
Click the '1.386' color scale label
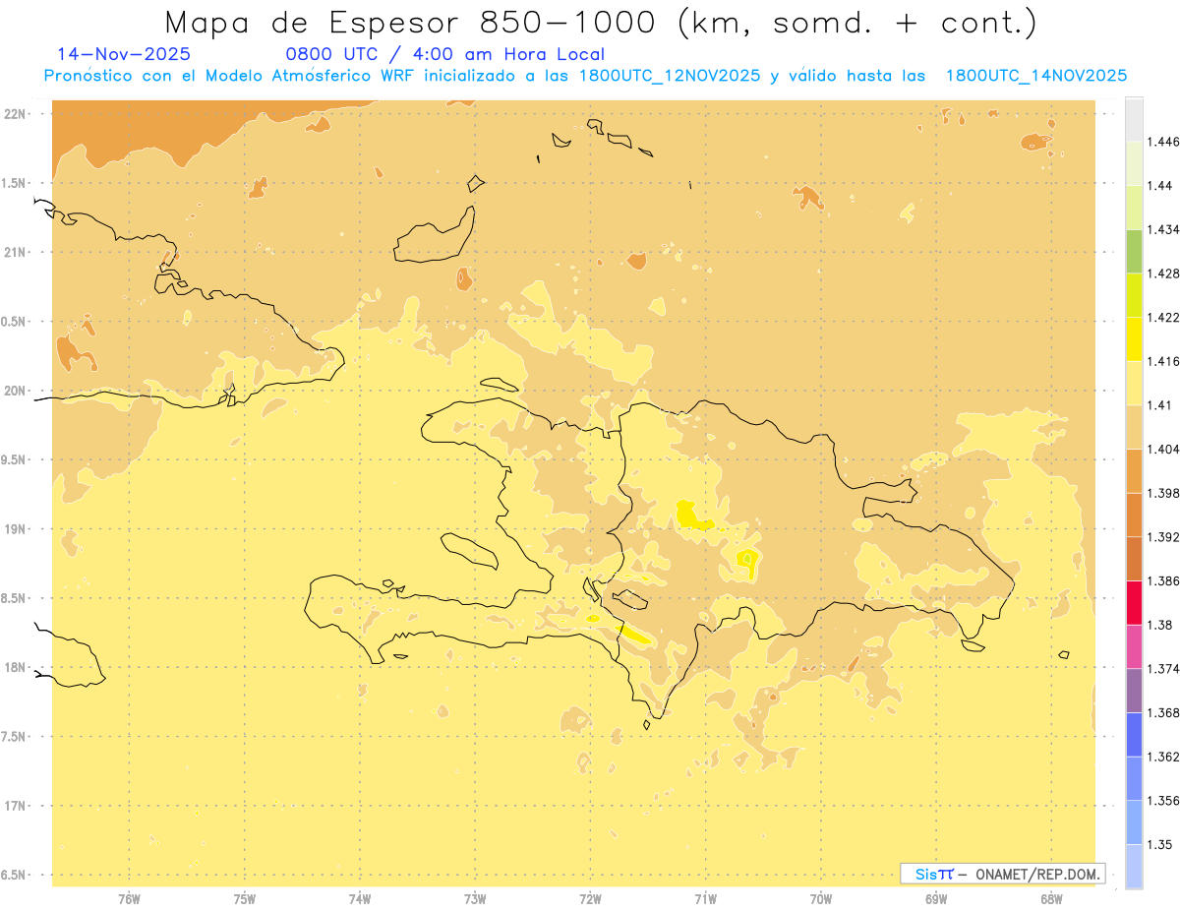click(1163, 580)
